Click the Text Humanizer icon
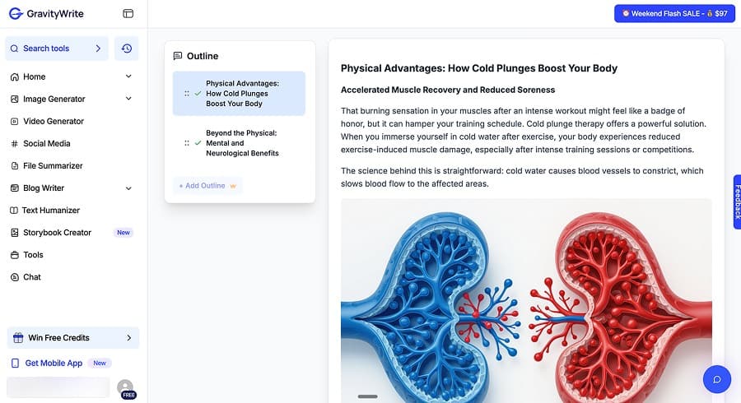The image size is (741, 403). [x=14, y=210]
